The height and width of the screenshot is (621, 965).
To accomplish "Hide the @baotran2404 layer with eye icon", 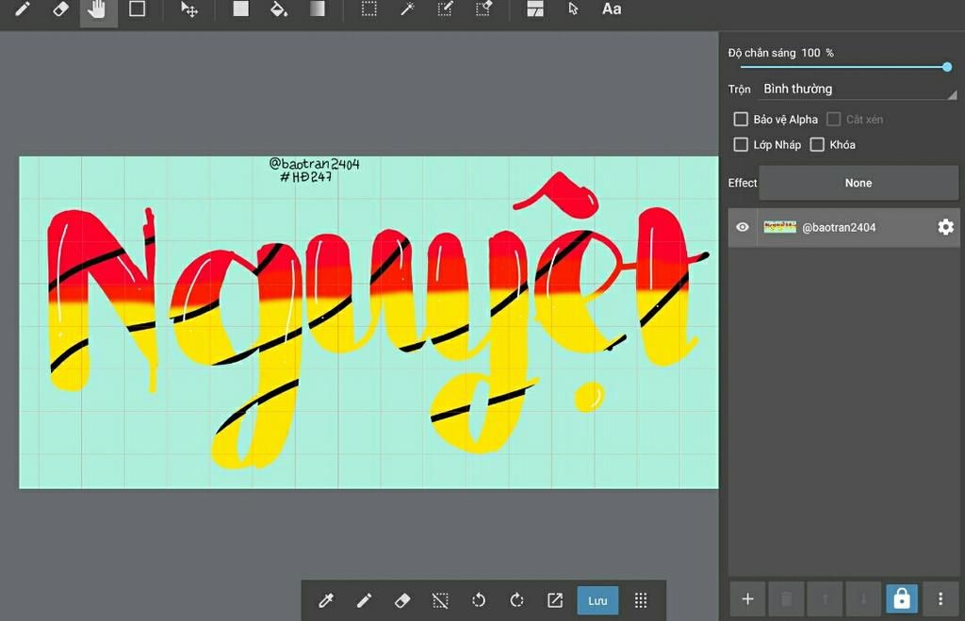I will [x=743, y=227].
